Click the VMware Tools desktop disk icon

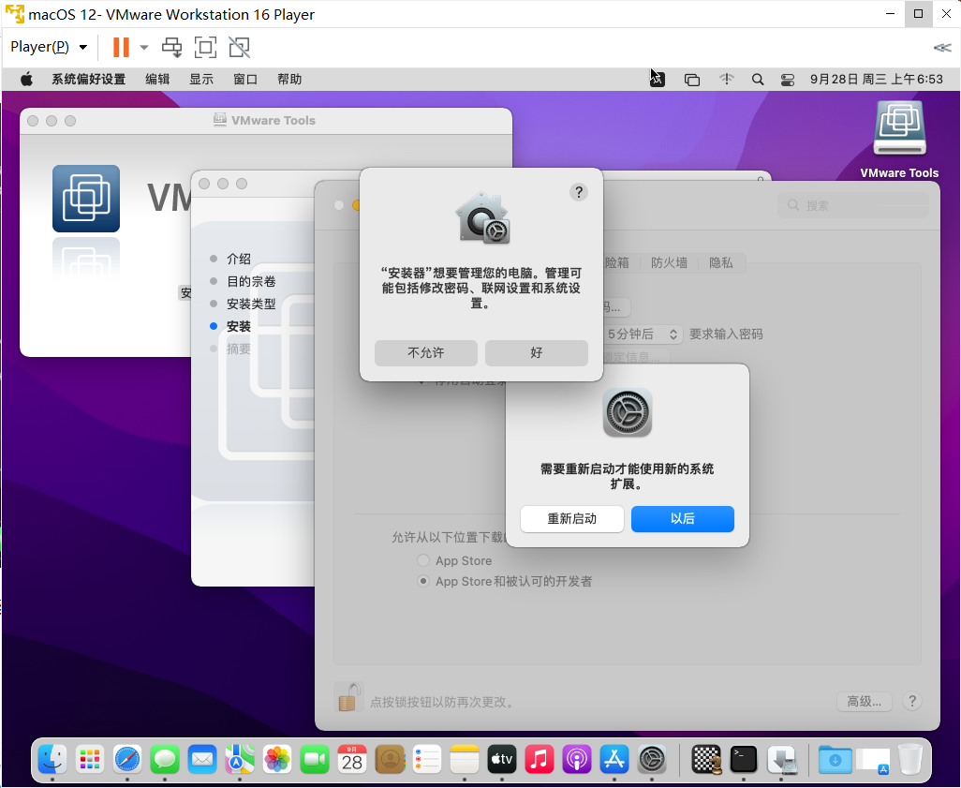pos(899,128)
